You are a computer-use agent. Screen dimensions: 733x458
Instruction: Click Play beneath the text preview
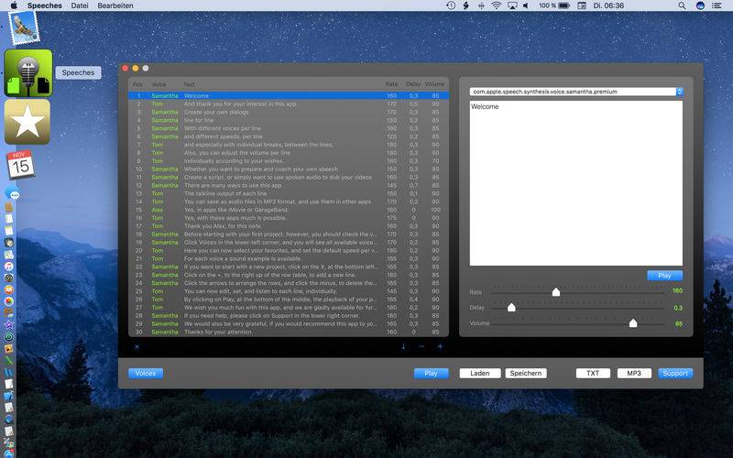(664, 275)
